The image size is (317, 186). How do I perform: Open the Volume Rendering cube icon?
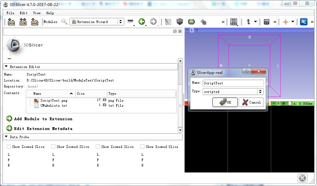tap(180, 21)
